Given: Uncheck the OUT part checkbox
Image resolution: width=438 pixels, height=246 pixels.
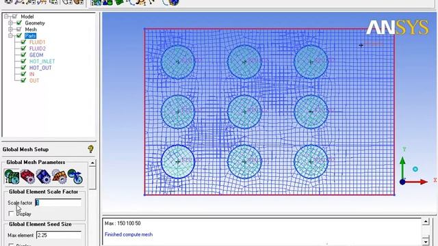Looking at the screenshot, I should click(23, 81).
